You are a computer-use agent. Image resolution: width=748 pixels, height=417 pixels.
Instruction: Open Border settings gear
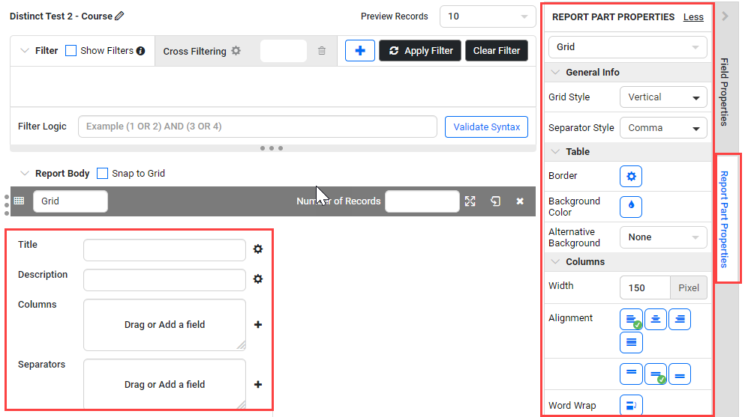pyautogui.click(x=631, y=177)
